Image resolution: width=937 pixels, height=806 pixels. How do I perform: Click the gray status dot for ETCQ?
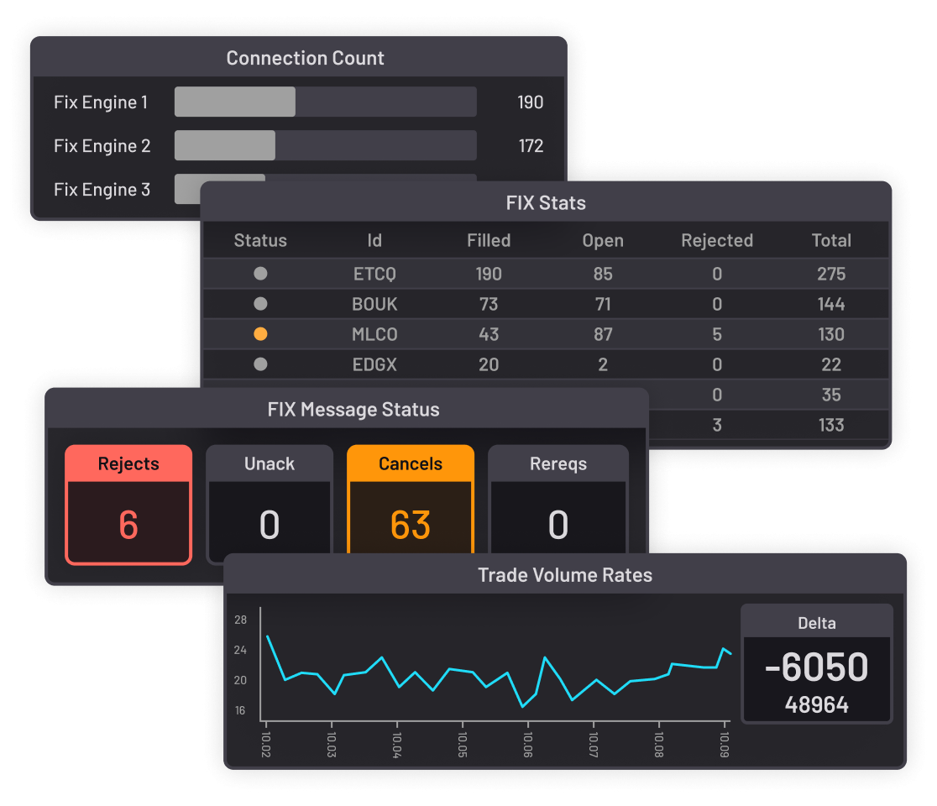click(x=260, y=274)
